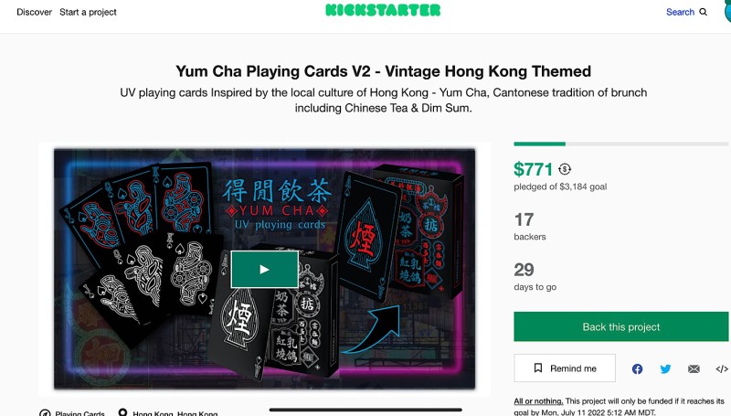The image size is (731, 416).
Task: Click the Hong Kong location pin icon
Action: click(122, 412)
